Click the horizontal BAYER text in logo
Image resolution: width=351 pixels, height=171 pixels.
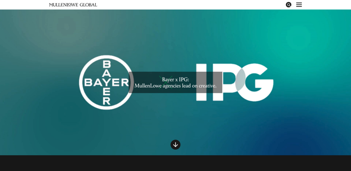pos(106,82)
